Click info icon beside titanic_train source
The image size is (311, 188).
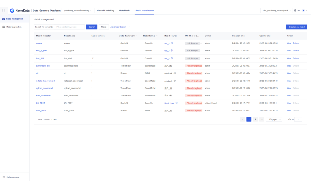(176, 103)
